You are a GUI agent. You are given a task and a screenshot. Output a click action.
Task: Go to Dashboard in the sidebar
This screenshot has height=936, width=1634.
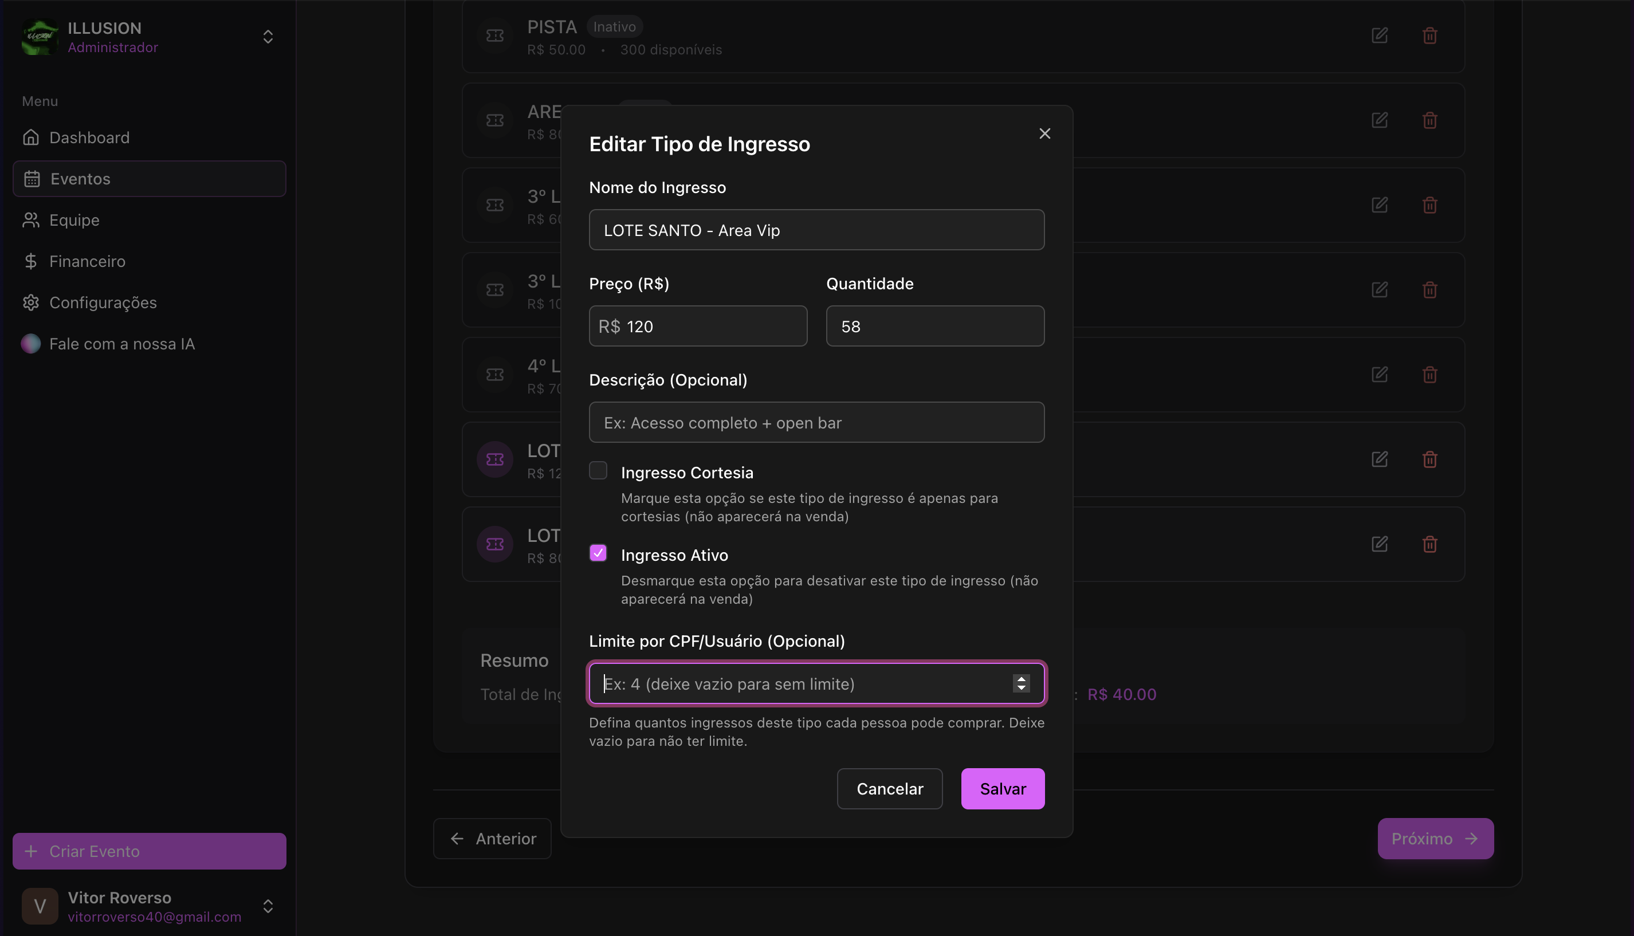(89, 137)
